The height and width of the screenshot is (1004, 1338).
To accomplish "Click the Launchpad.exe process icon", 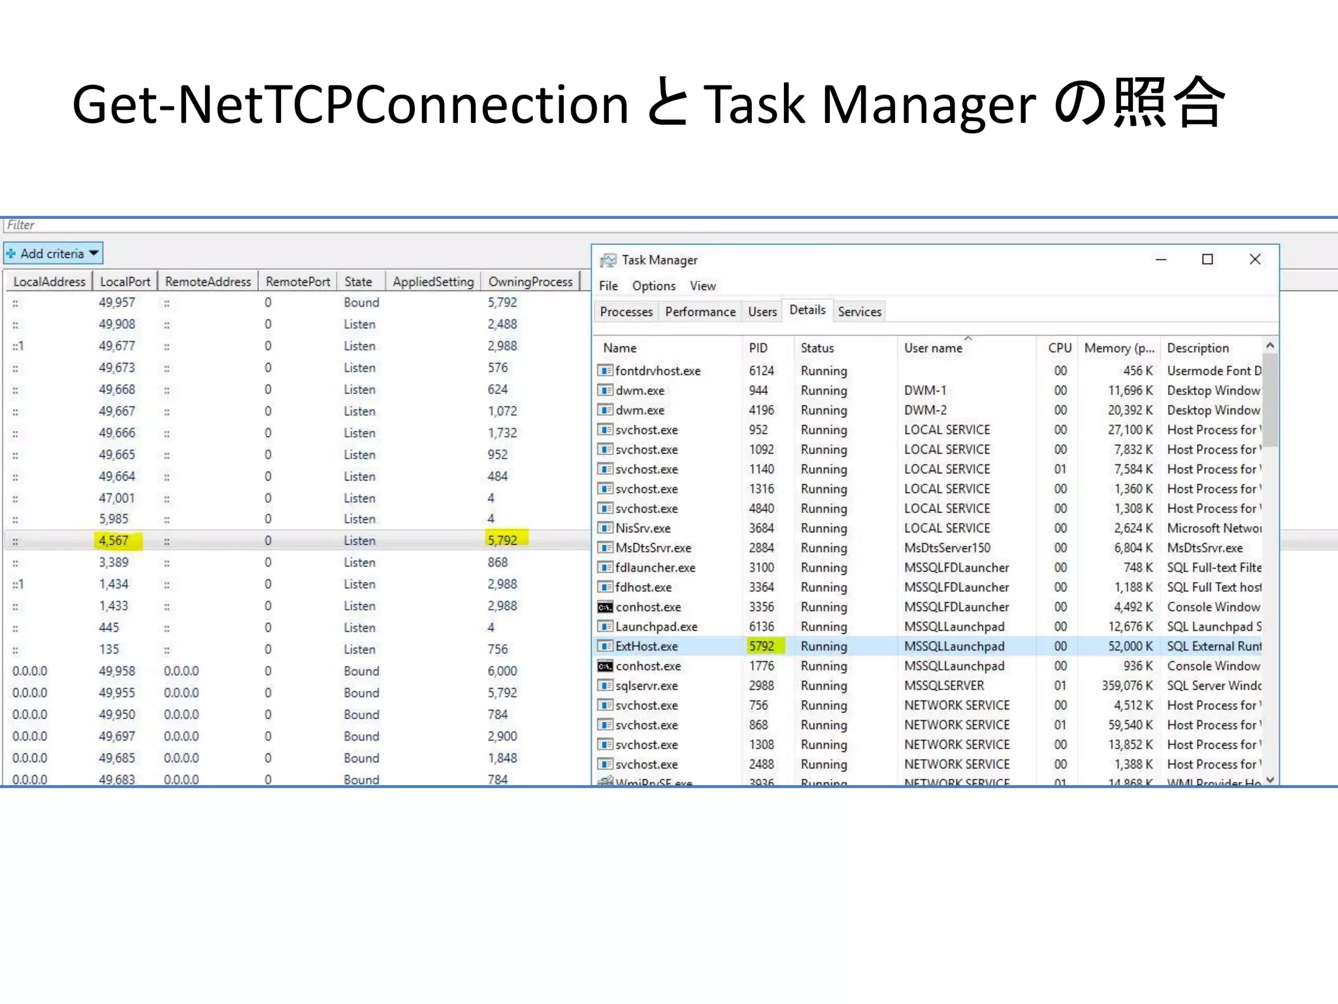I will [605, 626].
